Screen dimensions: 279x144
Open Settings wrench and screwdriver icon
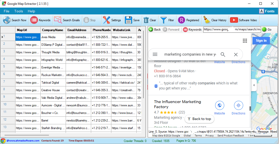click(x=106, y=20)
